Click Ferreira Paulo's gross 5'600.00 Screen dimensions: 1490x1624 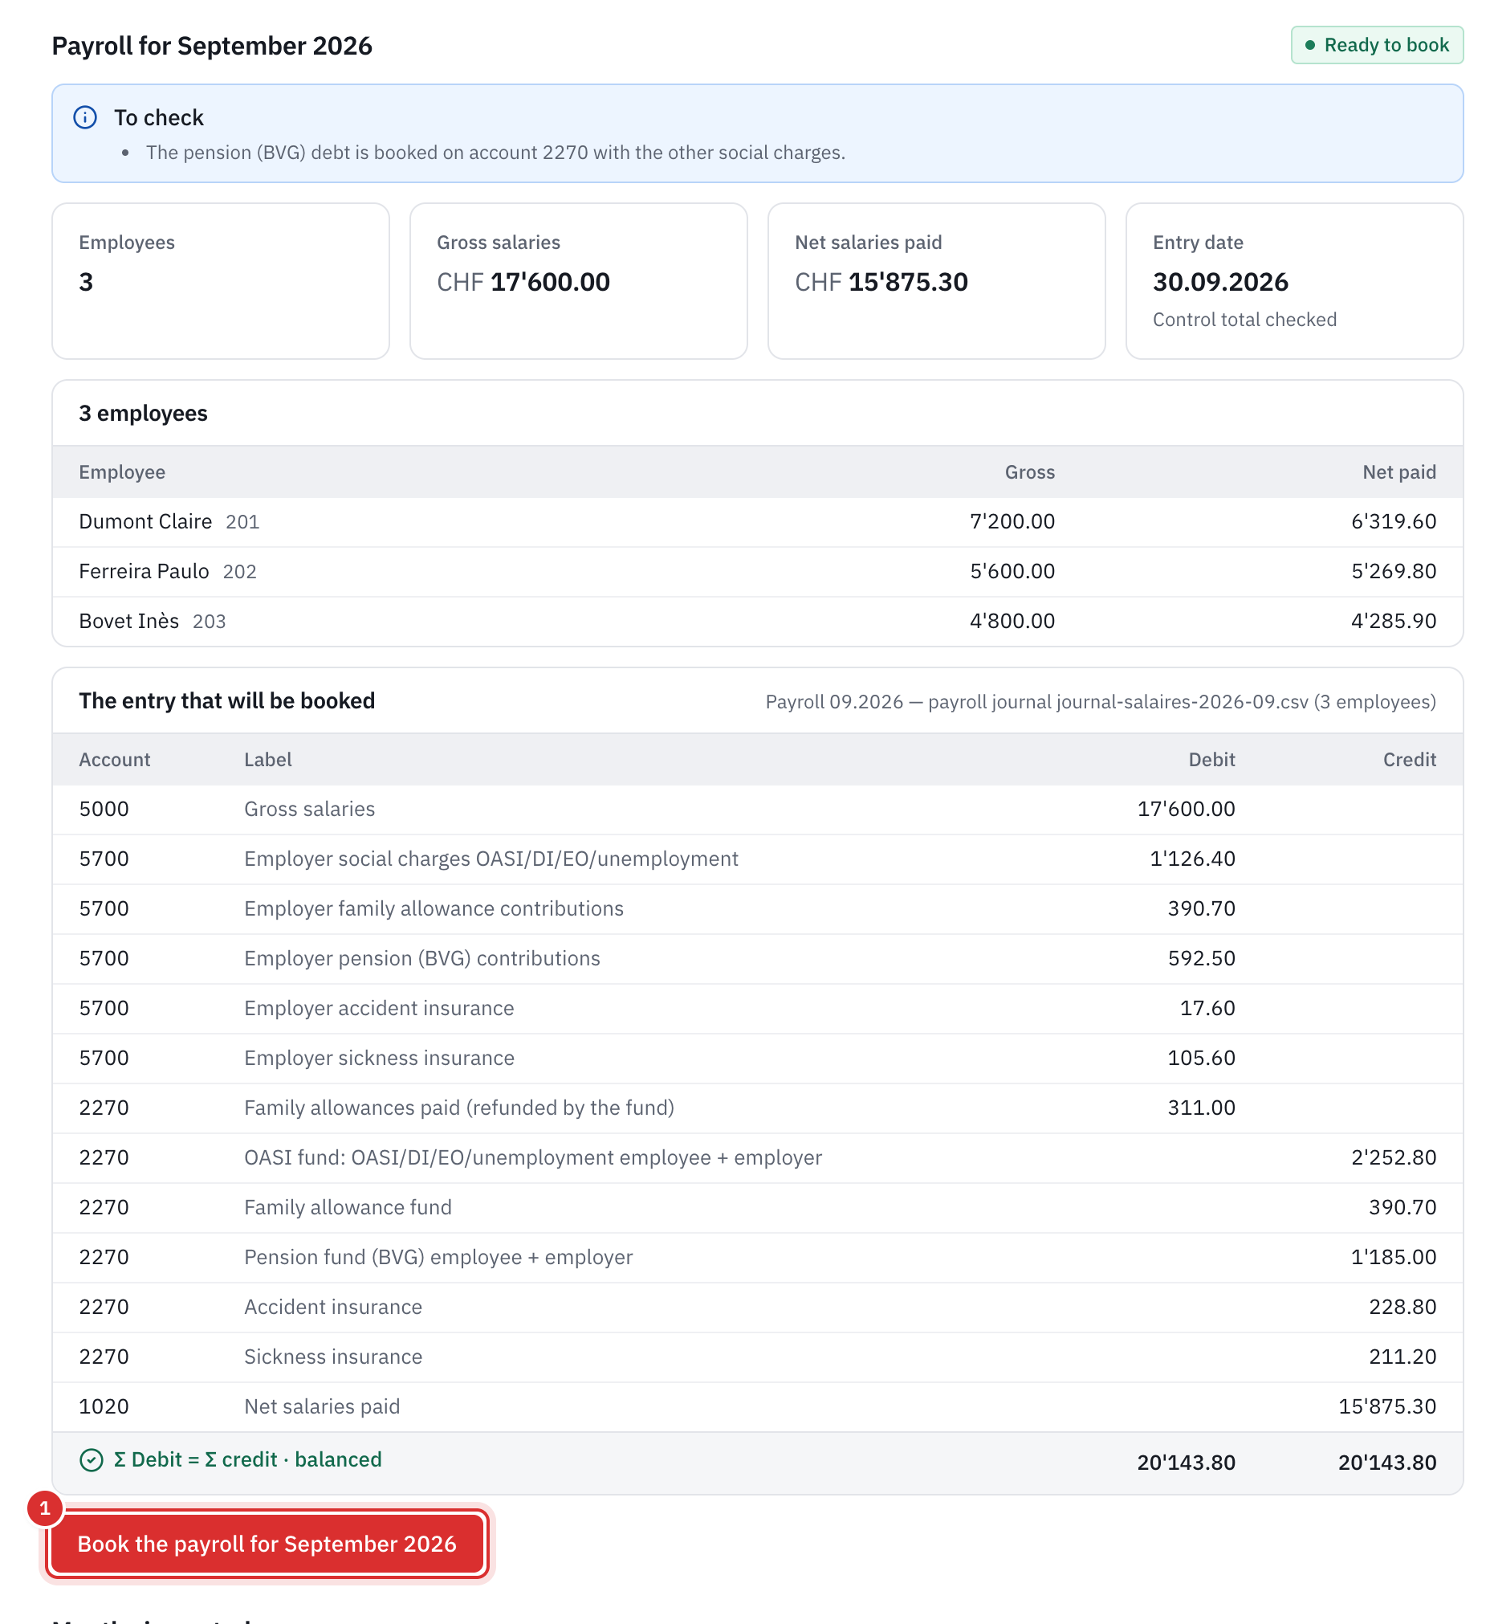point(1012,571)
